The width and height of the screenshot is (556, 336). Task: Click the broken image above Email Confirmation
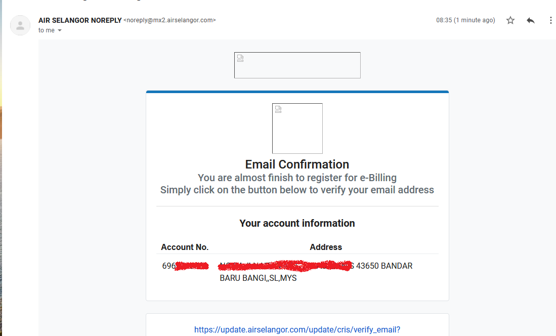297,129
